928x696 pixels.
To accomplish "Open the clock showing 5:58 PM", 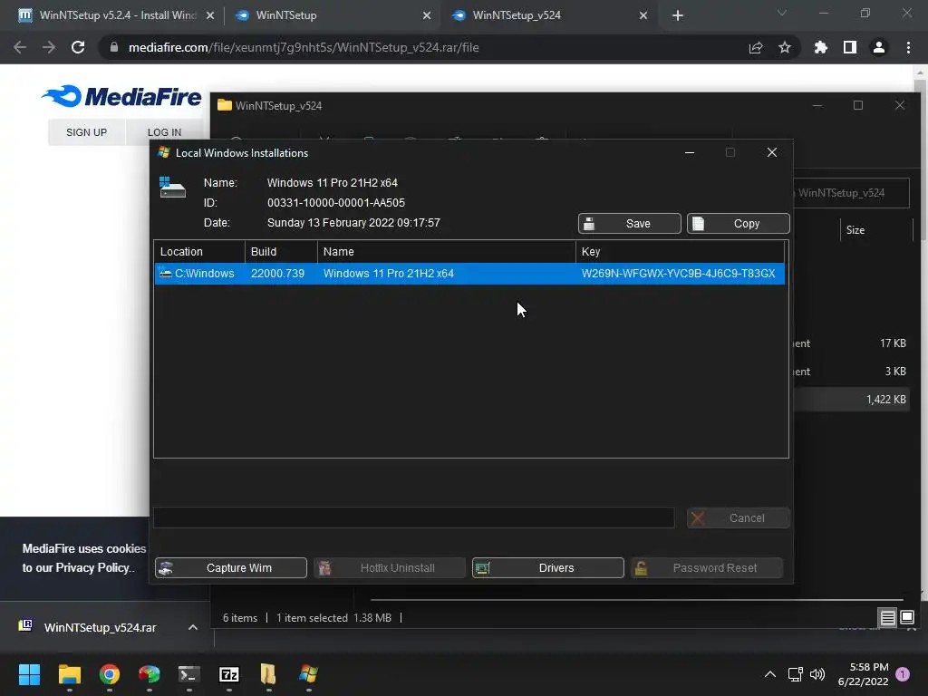I will coord(864,674).
